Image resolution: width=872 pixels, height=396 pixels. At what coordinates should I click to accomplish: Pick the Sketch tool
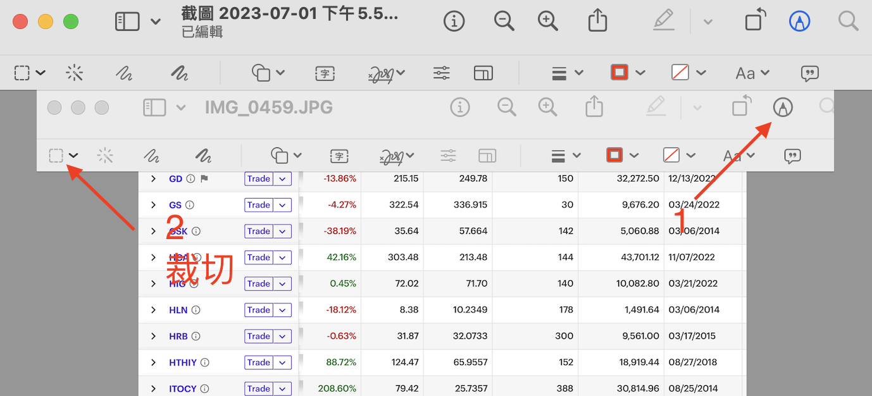(x=124, y=73)
